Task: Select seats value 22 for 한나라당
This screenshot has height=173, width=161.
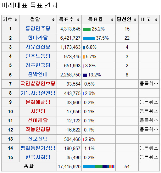Action: (127, 38)
